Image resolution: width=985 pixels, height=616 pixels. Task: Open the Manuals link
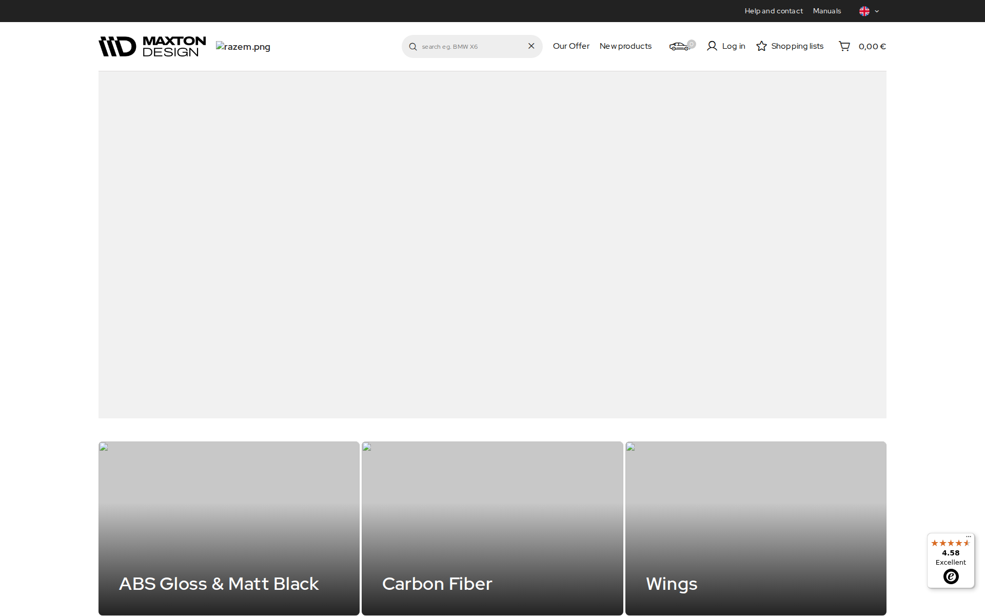[x=827, y=11]
